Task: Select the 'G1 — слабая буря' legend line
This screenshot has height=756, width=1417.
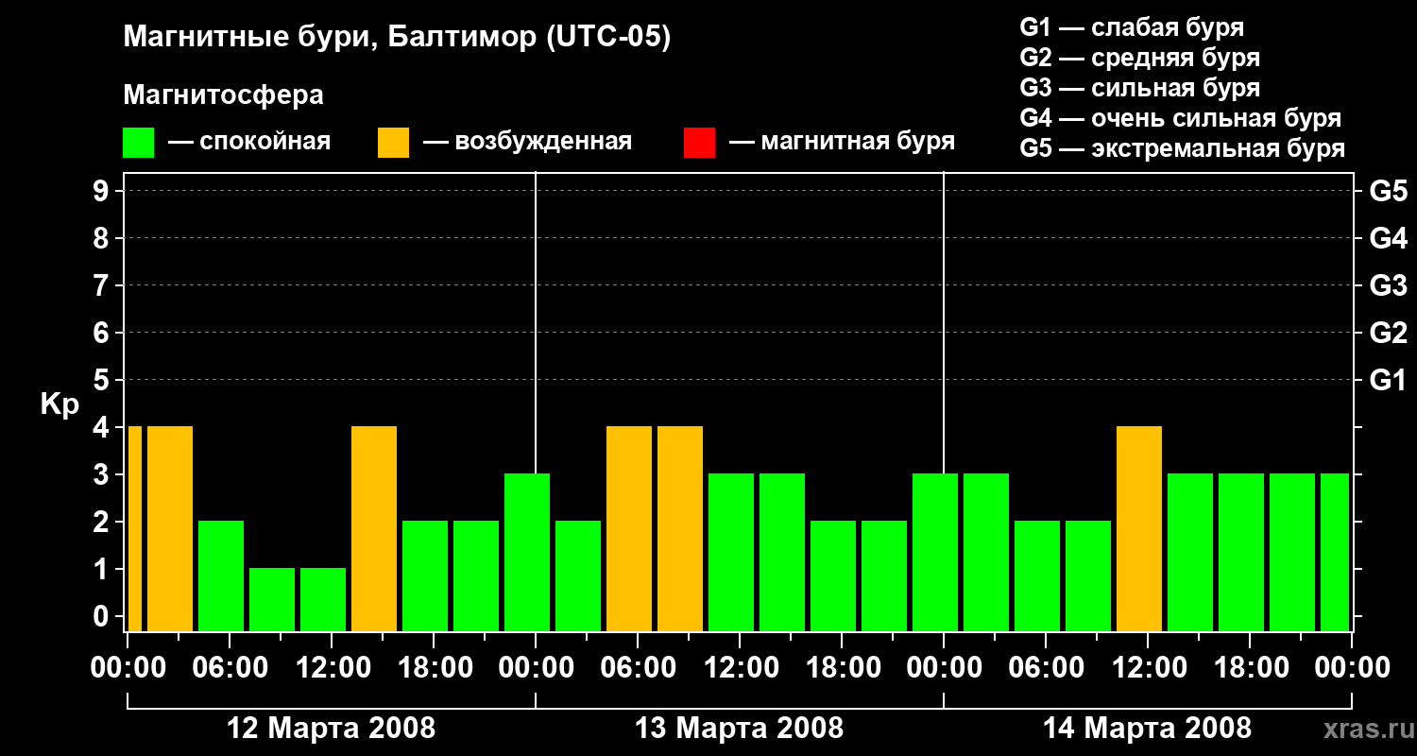Action: click(x=1132, y=27)
